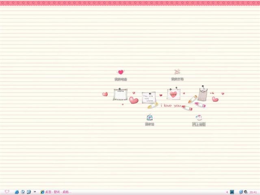Select the 网上邻居 network icon
The image size is (260, 195).
tap(199, 117)
